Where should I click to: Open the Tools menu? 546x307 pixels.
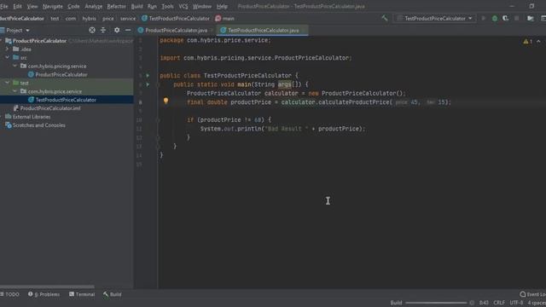click(167, 6)
